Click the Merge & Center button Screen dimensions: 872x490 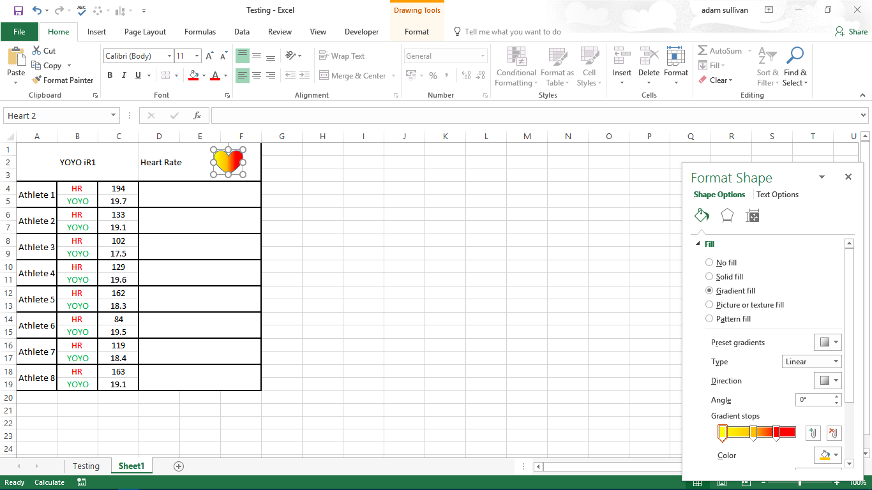[358, 76]
